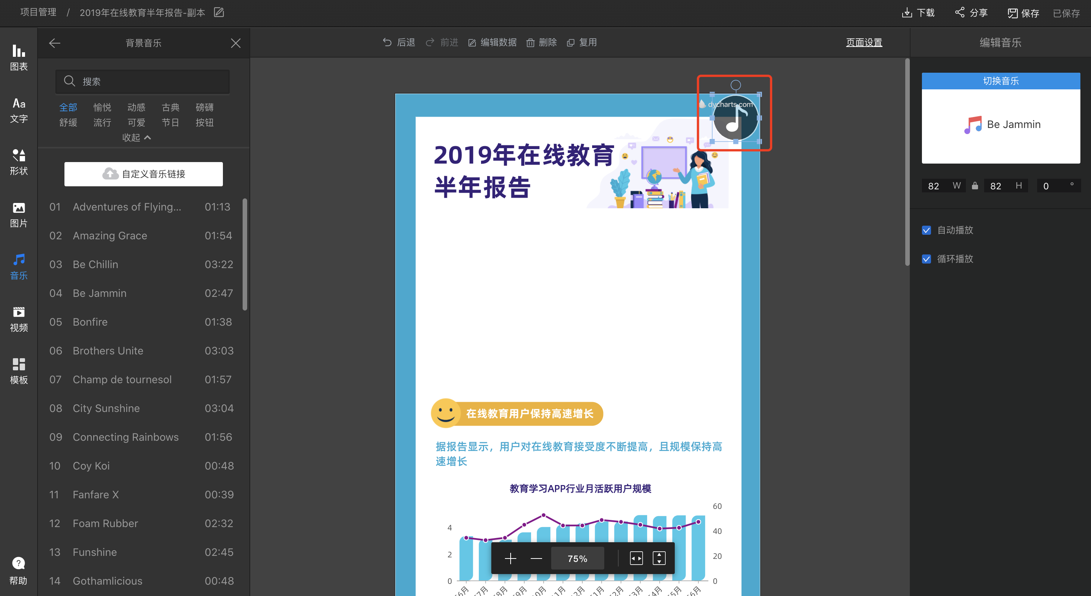This screenshot has width=1091, height=596.
Task: Select track City Sunshine
Action: coord(141,408)
